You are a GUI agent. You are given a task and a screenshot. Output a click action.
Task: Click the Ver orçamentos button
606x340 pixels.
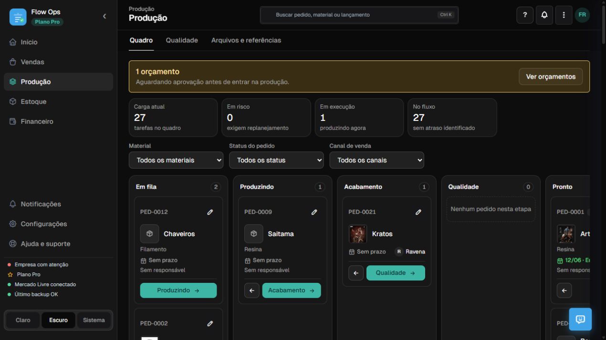point(551,77)
